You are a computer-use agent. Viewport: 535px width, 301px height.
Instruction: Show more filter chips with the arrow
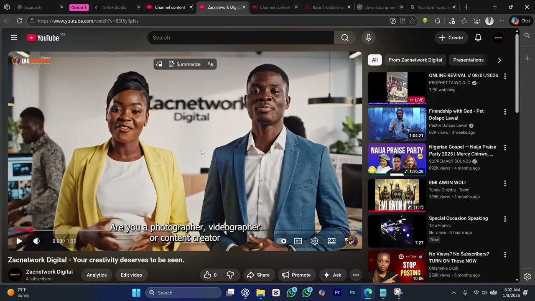(x=499, y=60)
